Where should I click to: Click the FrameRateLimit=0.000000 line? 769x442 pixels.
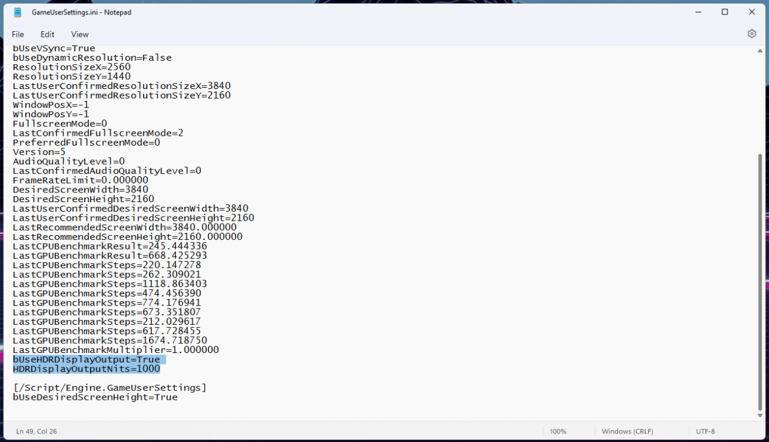81,180
